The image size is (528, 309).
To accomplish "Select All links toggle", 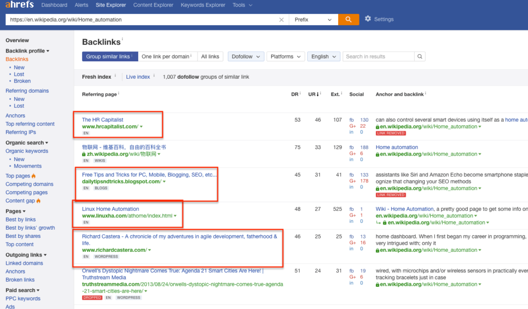I will click(210, 57).
